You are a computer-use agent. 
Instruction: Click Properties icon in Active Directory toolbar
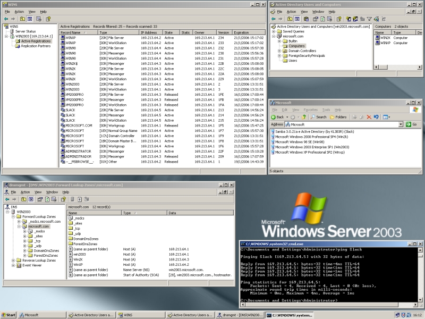315,19
